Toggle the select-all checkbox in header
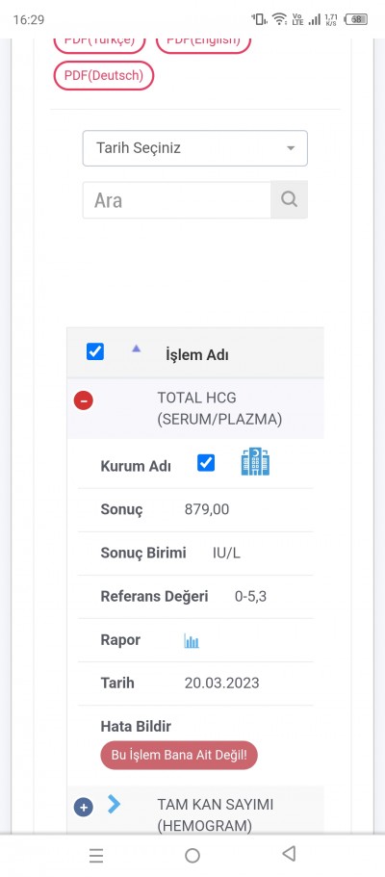This screenshot has width=385, height=877. 95,351
